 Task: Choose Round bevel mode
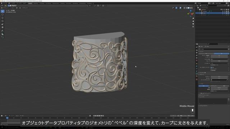(x=204, y=86)
